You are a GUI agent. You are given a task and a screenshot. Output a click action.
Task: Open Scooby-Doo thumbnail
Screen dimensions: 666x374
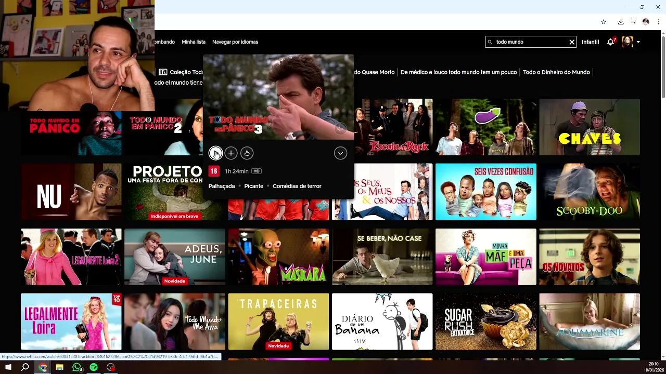pos(590,192)
